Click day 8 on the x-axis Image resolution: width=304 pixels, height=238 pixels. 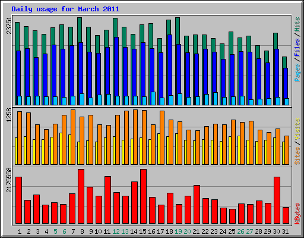(x=82, y=231)
